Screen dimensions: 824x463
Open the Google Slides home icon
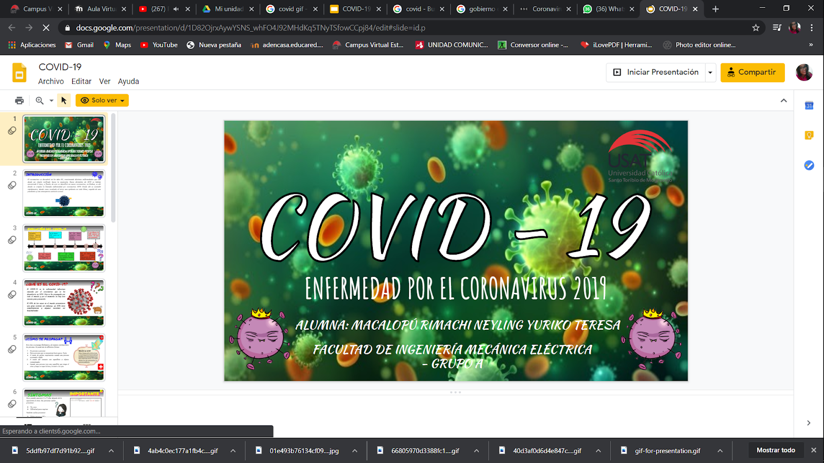[x=19, y=73]
